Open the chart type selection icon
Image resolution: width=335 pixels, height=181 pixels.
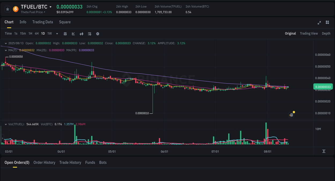point(73,34)
